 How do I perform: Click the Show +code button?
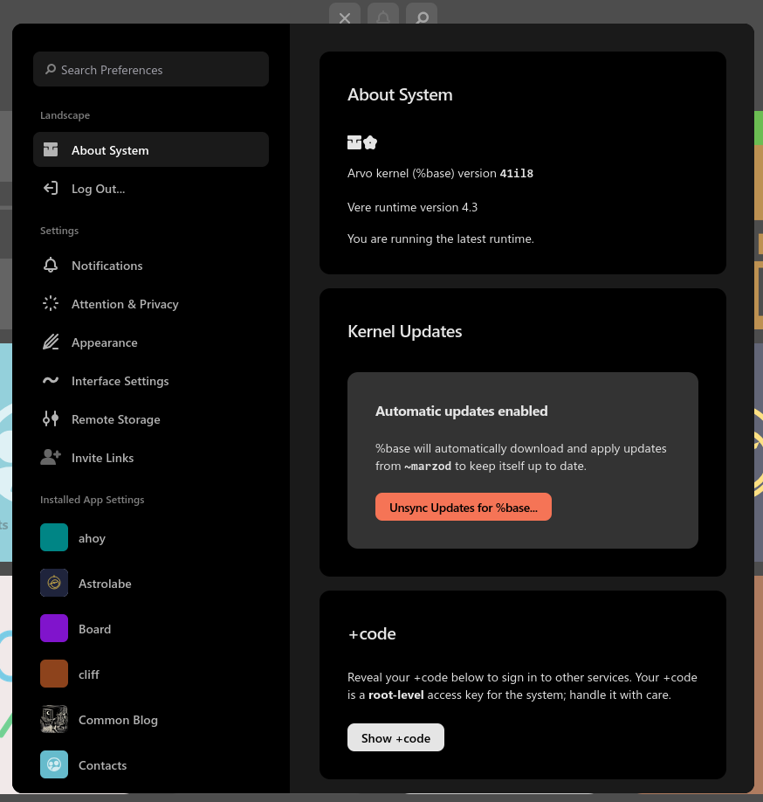[x=395, y=737]
